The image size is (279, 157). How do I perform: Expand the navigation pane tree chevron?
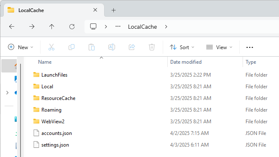pyautogui.click(x=7, y=93)
